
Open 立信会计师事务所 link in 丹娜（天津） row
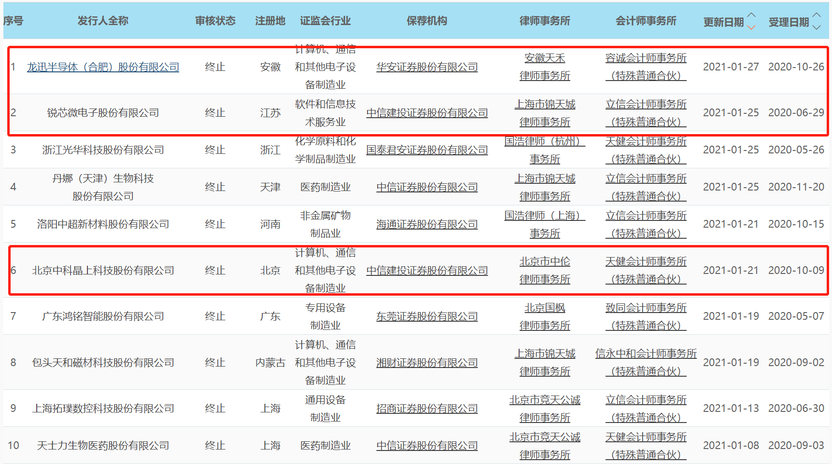646,187
